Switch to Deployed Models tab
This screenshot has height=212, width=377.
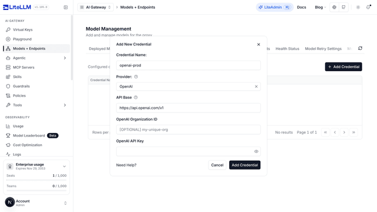click(100, 48)
